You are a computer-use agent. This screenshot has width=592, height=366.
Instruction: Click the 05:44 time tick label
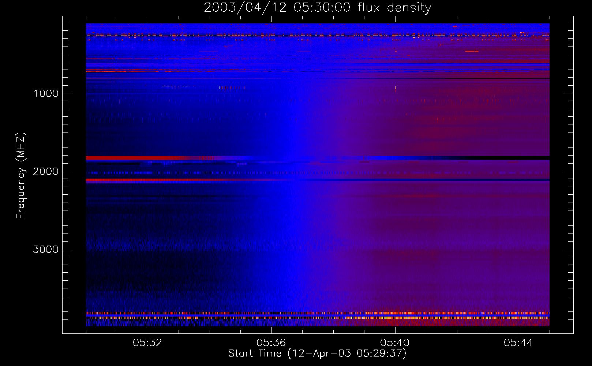(x=518, y=343)
